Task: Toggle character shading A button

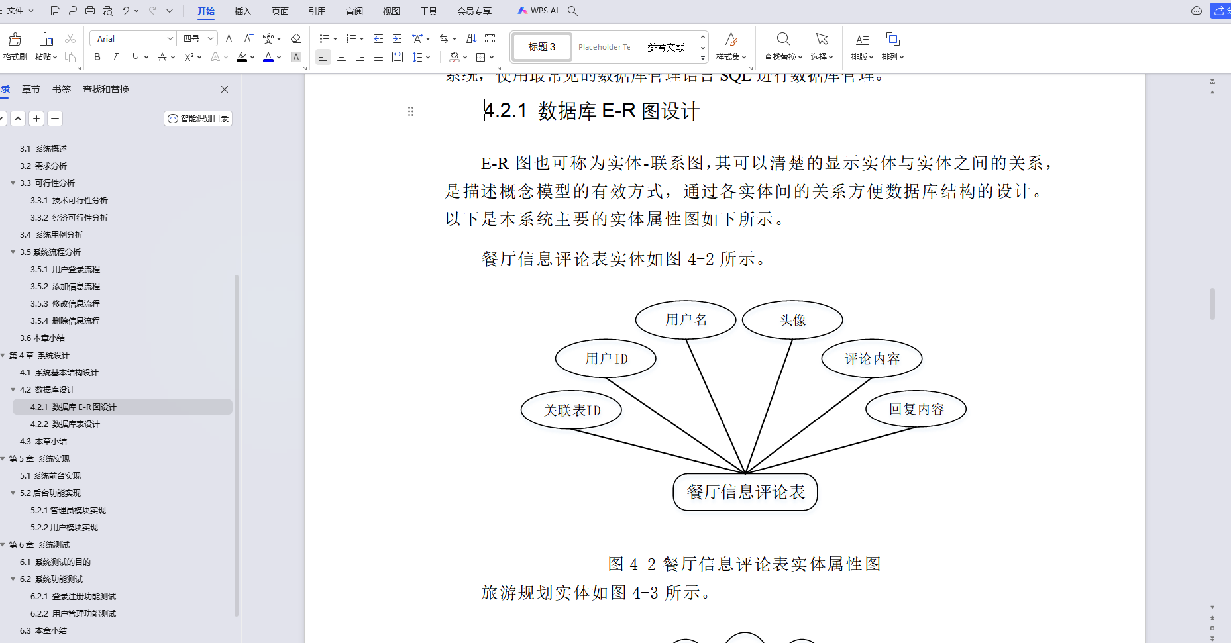Action: pyautogui.click(x=296, y=57)
